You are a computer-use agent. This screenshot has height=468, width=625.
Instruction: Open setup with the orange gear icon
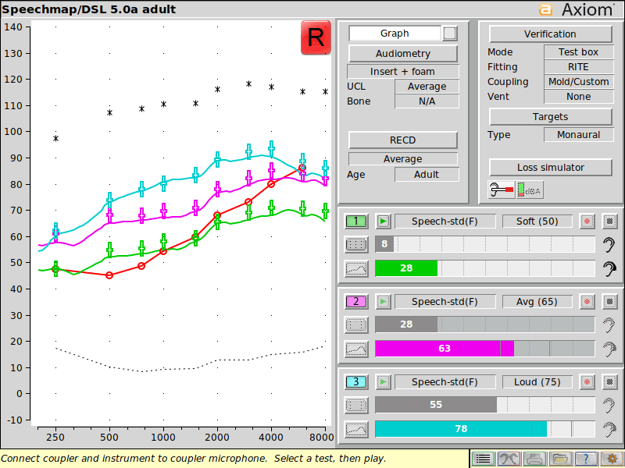pyautogui.click(x=611, y=459)
